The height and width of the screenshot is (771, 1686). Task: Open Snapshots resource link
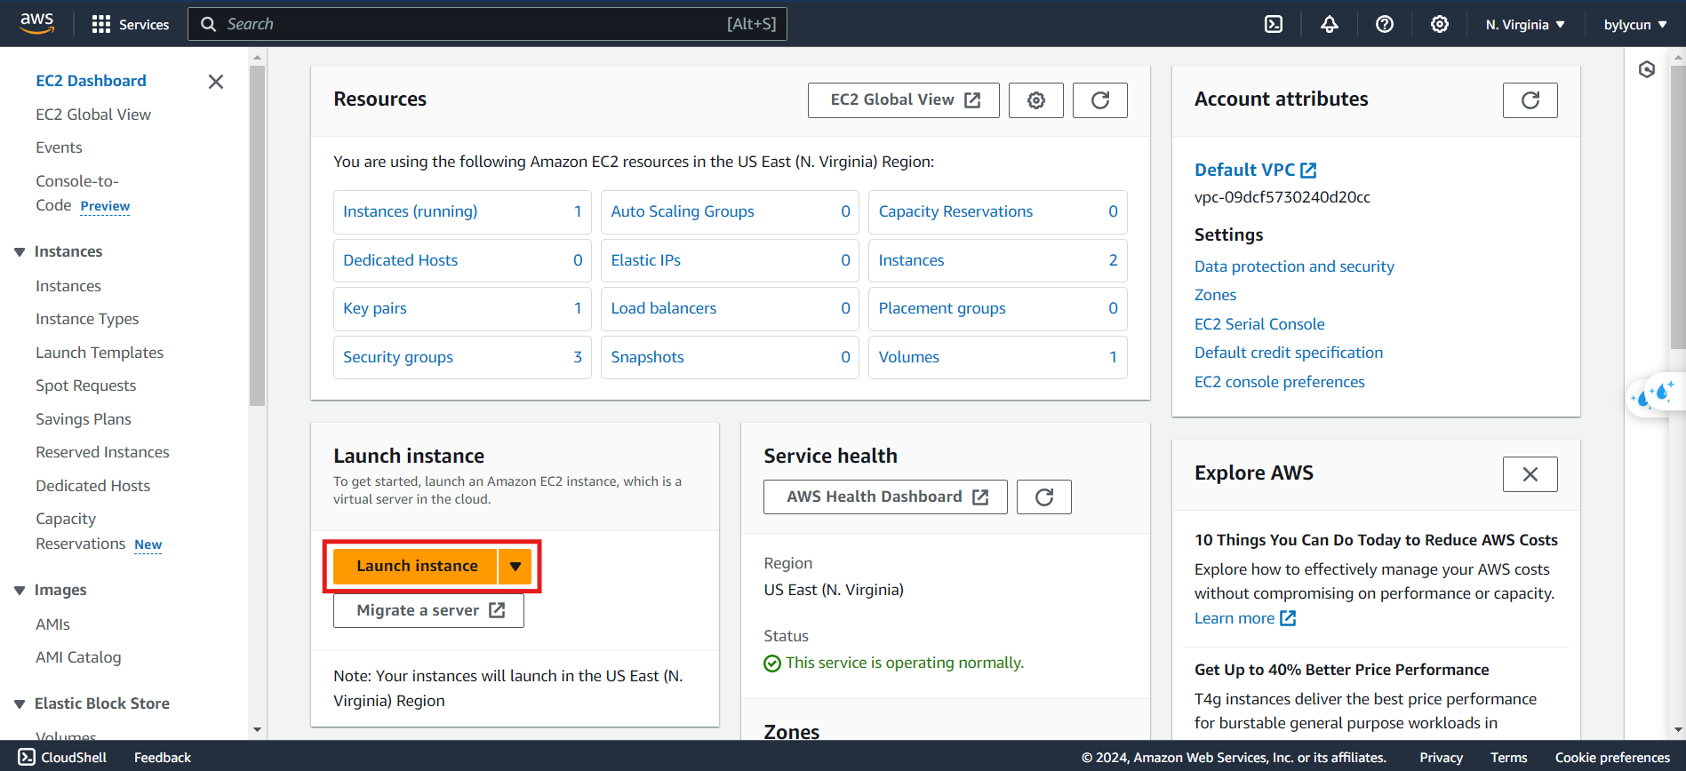[647, 357]
